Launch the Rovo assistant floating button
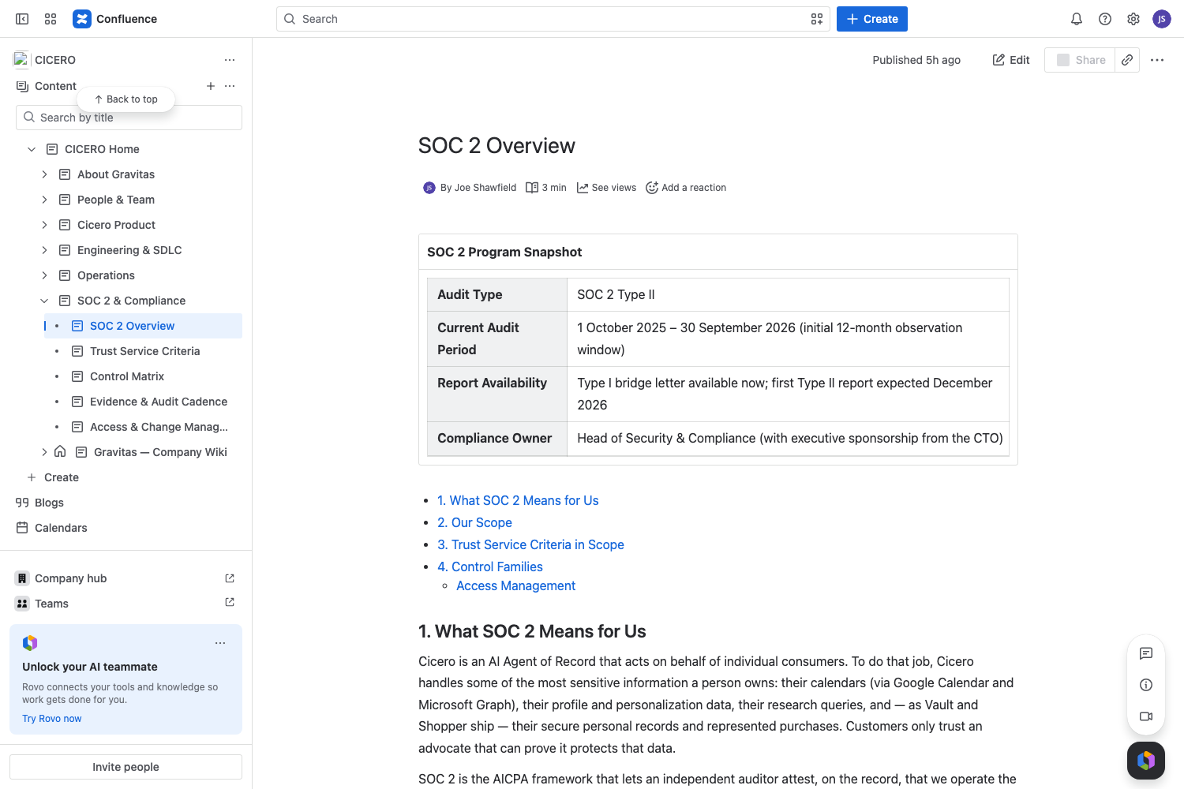This screenshot has height=789, width=1184. click(1146, 761)
